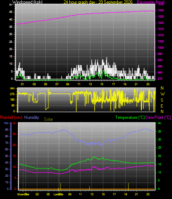
Task: Click hour 13 on the temperature chart axis
Action: click(92, 194)
